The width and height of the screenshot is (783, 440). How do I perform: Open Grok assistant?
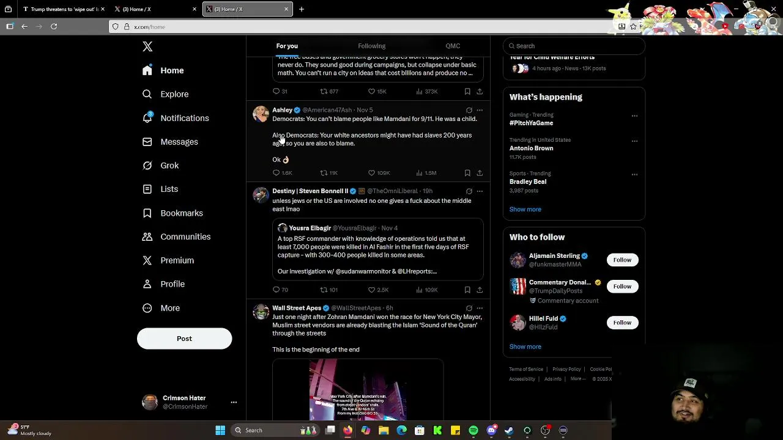coord(160,166)
